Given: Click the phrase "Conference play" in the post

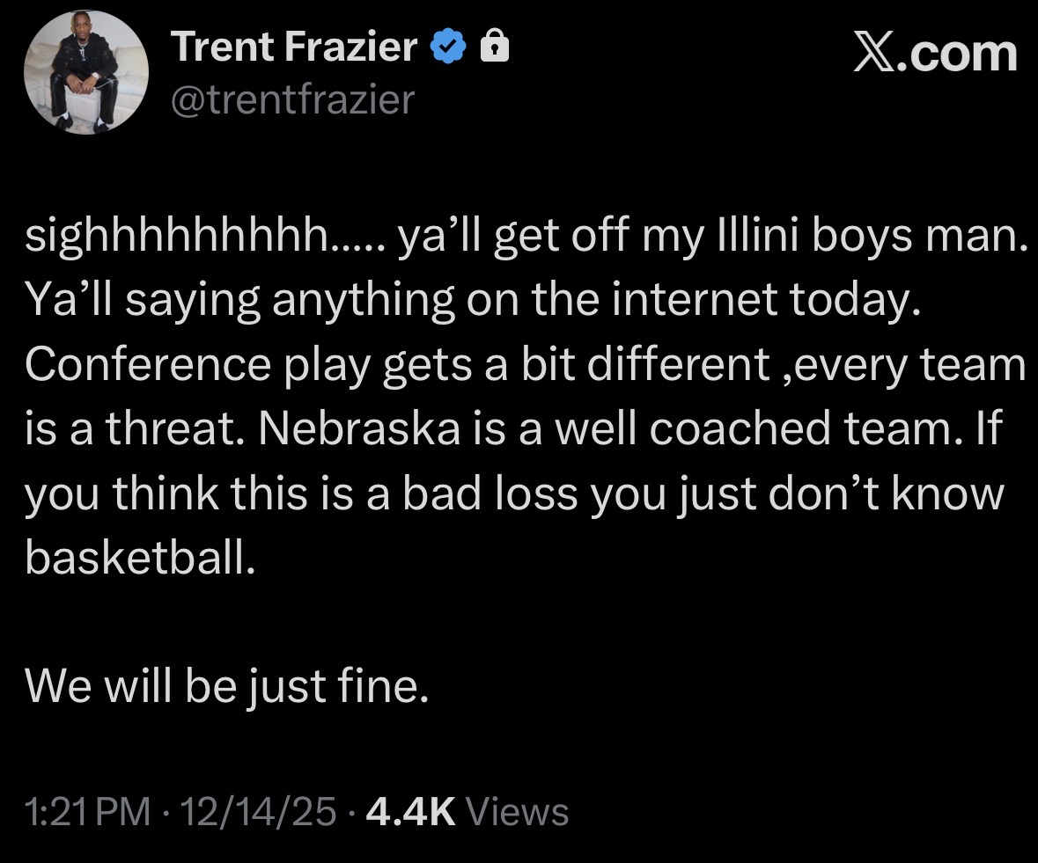Looking at the screenshot, I should pyautogui.click(x=197, y=366).
